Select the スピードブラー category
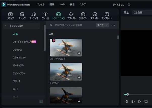 coord(19,73)
